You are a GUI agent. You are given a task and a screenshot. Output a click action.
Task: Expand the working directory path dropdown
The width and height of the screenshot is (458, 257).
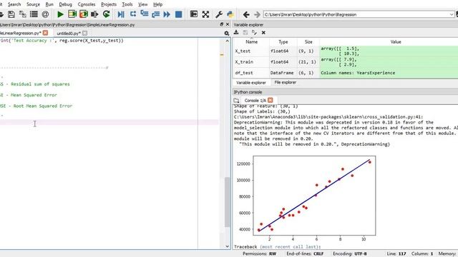[452, 14]
